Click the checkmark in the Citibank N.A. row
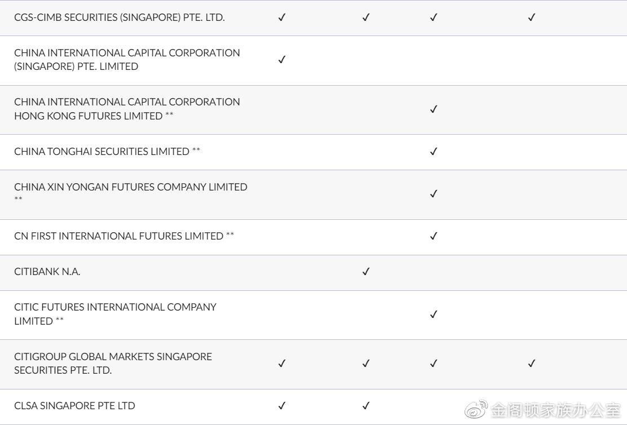This screenshot has height=425, width=627. tap(366, 272)
